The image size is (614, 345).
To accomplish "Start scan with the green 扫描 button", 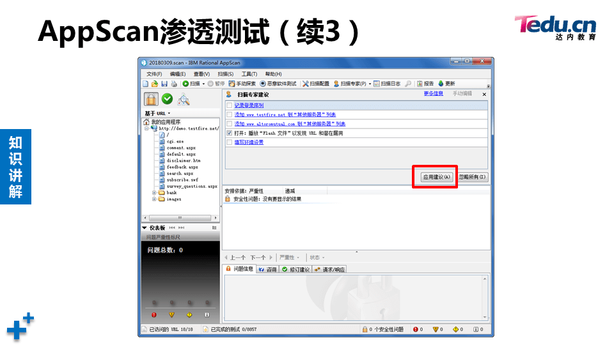I will pos(191,84).
